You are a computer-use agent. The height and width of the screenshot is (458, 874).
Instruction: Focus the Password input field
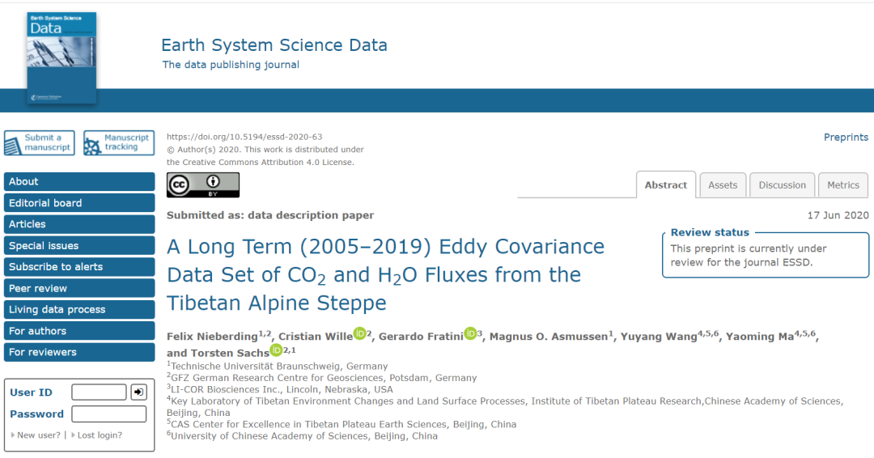pos(108,414)
